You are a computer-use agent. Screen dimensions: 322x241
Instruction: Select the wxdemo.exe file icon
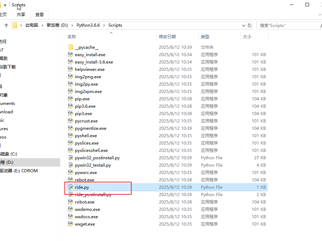pyautogui.click(x=71, y=209)
